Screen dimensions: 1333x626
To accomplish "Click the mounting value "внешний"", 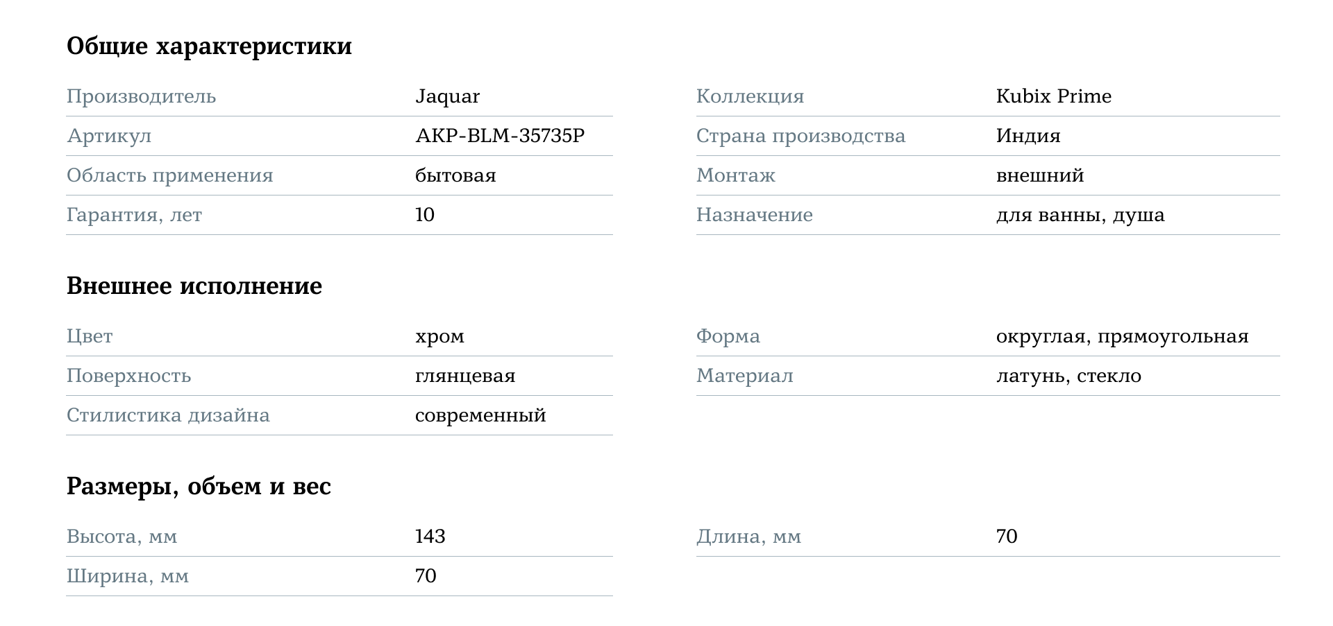I will tap(1039, 175).
